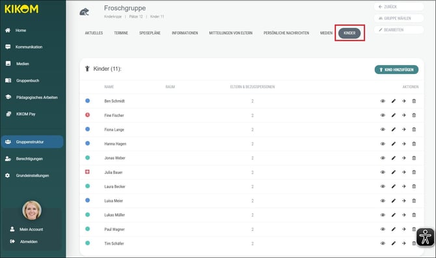Image resolution: width=436 pixels, height=258 pixels.
Task: Move Luisa Meier using arrow icon
Action: (x=403, y=201)
